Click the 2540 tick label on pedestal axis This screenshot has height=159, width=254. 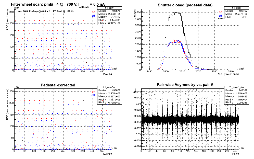pyautogui.click(x=231, y=72)
